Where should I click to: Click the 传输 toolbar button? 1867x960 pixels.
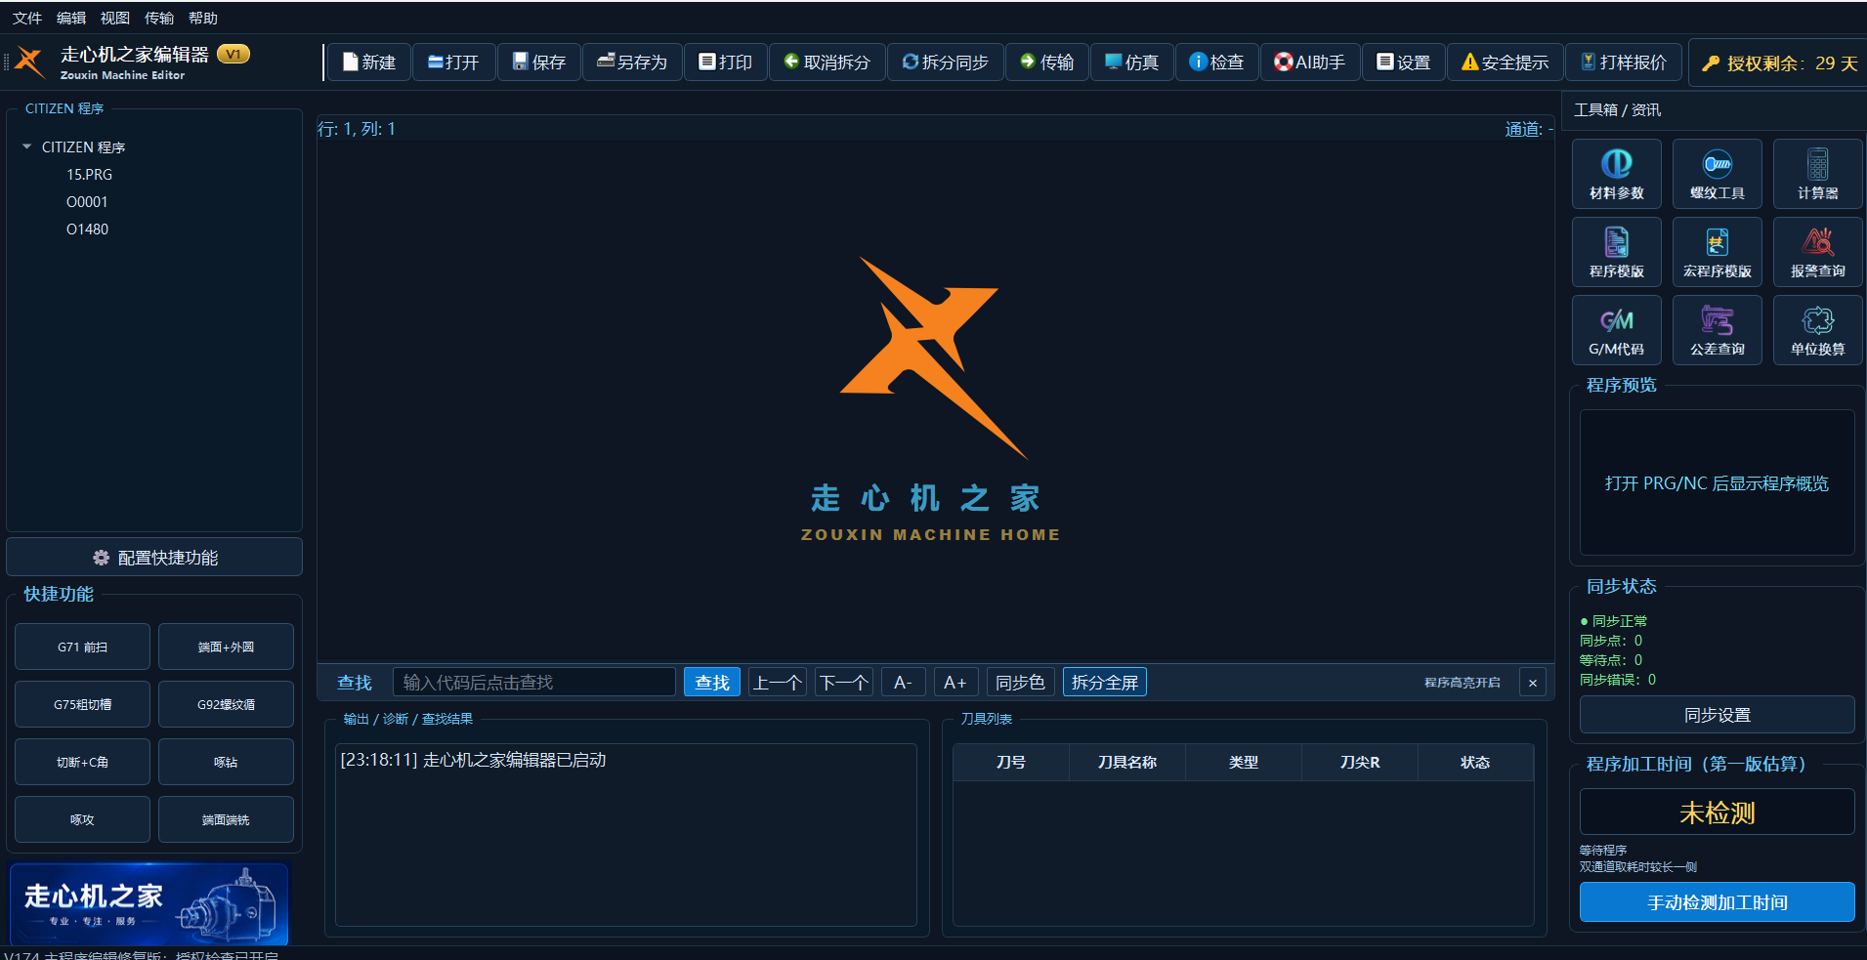point(1047,63)
